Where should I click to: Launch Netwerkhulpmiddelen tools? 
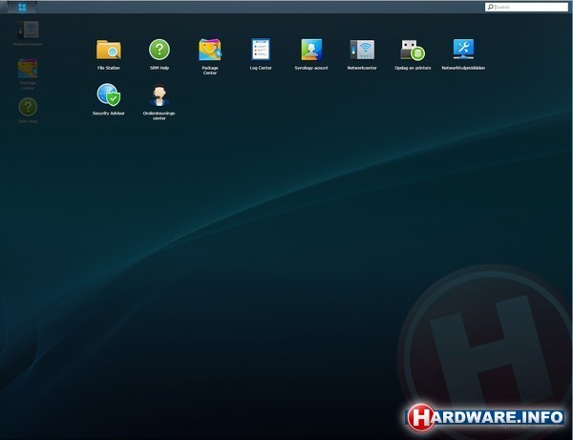pos(463,54)
